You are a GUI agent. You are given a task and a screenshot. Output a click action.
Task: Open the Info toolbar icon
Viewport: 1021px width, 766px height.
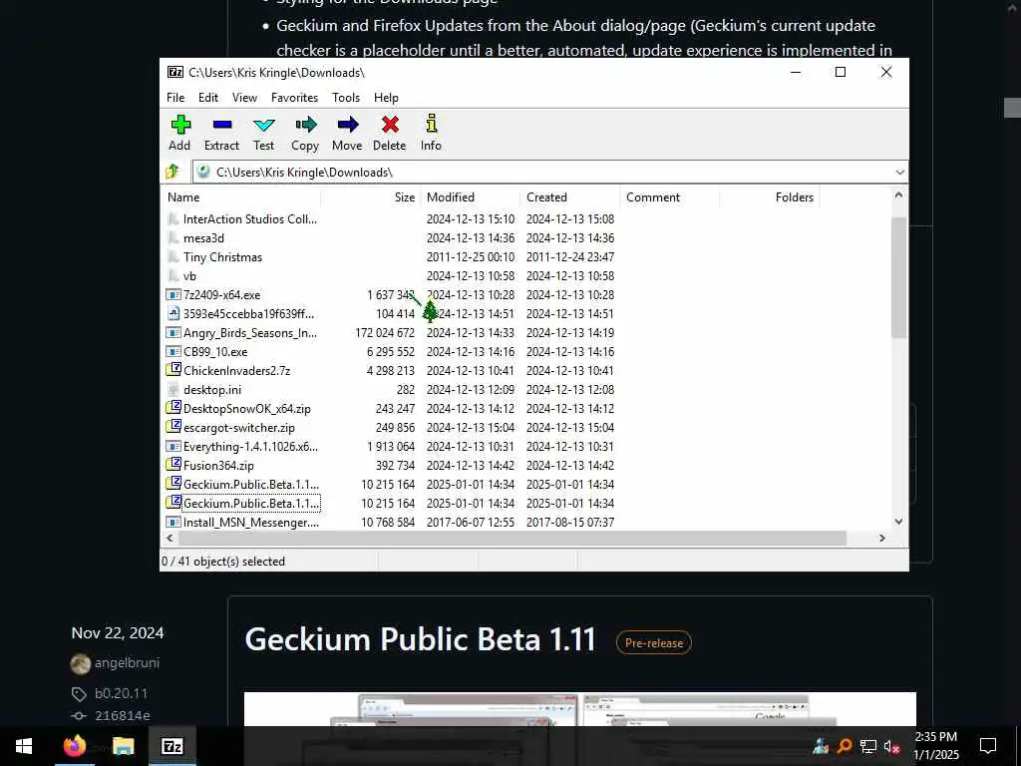pyautogui.click(x=431, y=123)
